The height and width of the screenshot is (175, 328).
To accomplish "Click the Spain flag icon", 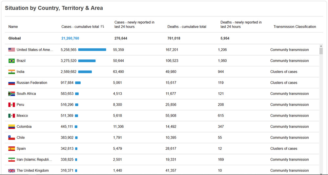I will (x=12, y=149).
